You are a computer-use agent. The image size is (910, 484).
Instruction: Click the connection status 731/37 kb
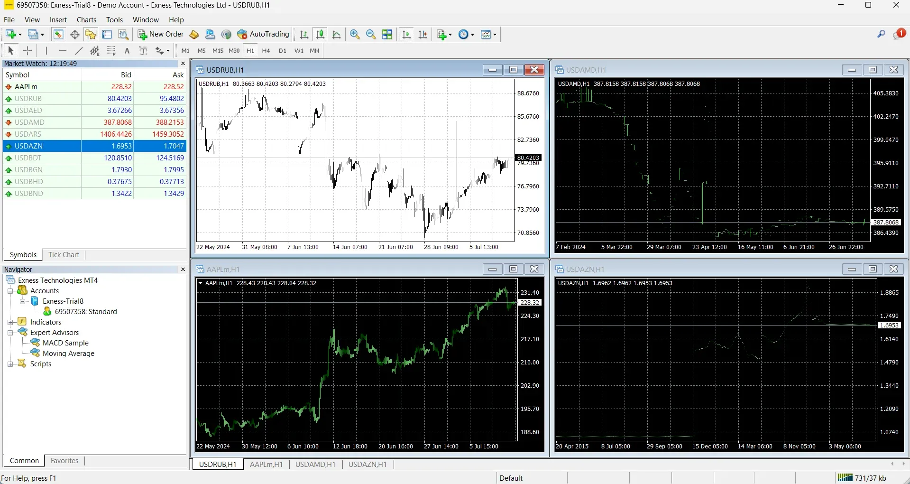[x=862, y=478]
